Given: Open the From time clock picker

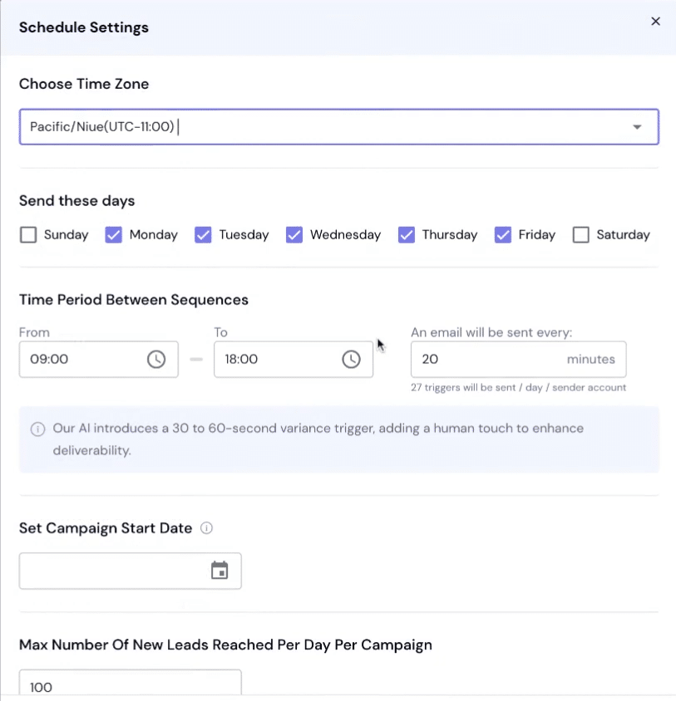Looking at the screenshot, I should 156,359.
